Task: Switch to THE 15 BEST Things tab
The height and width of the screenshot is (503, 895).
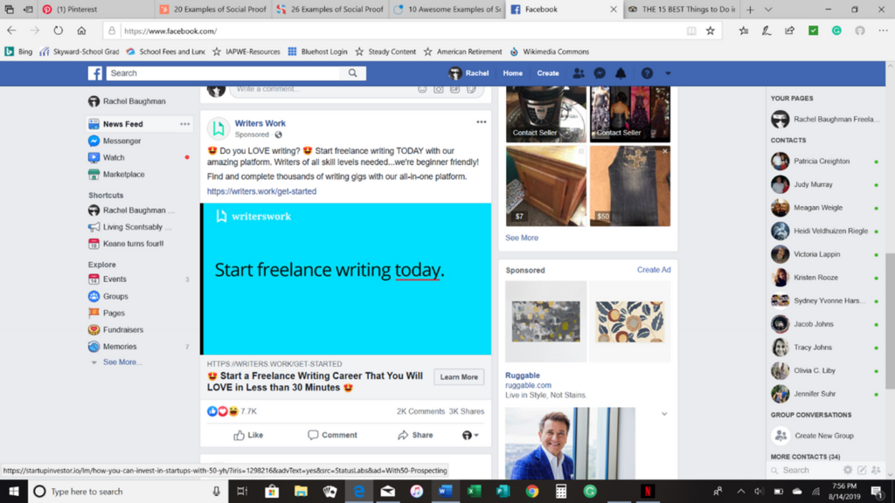Action: point(683,9)
